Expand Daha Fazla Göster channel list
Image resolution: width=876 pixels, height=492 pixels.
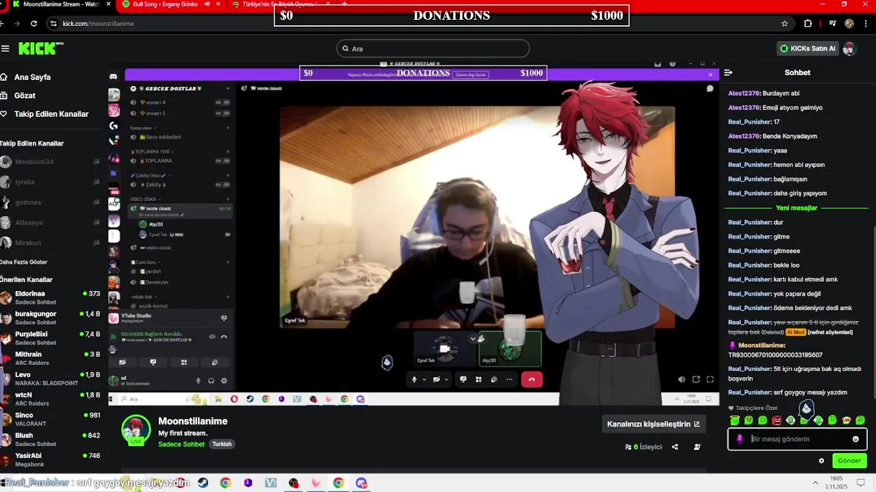pos(24,262)
